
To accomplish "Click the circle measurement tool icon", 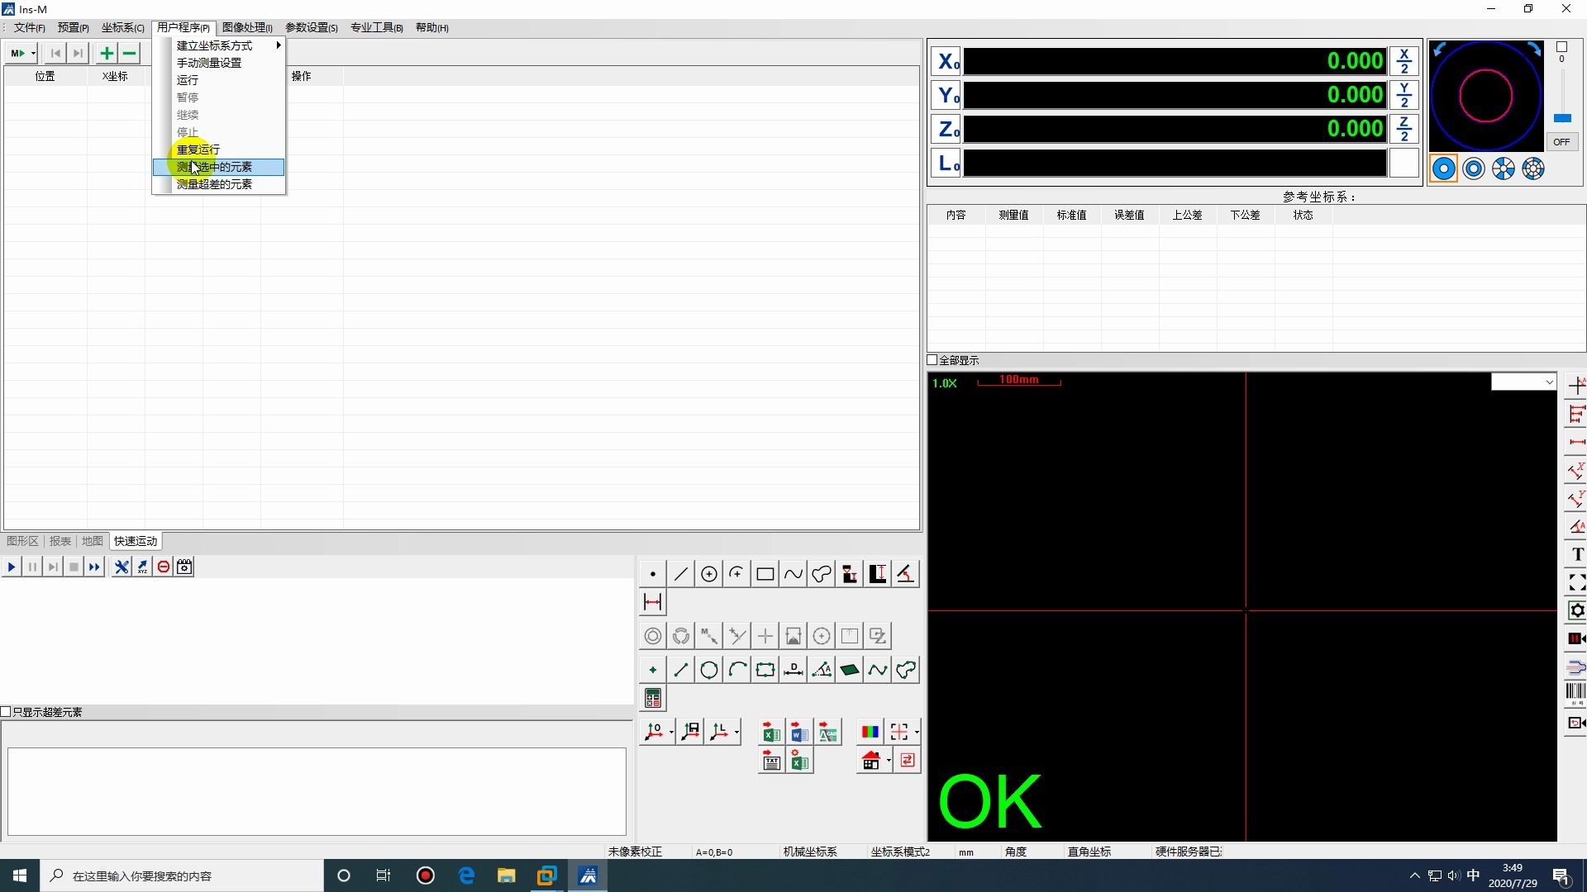I will (x=708, y=574).
